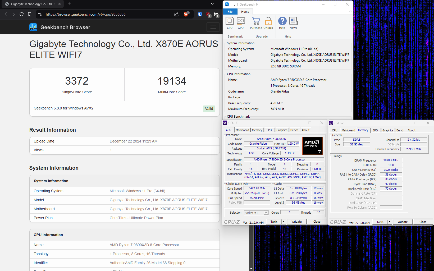Open the File menu in Geekbench 6
The height and width of the screenshot is (271, 434).
pyautogui.click(x=230, y=12)
